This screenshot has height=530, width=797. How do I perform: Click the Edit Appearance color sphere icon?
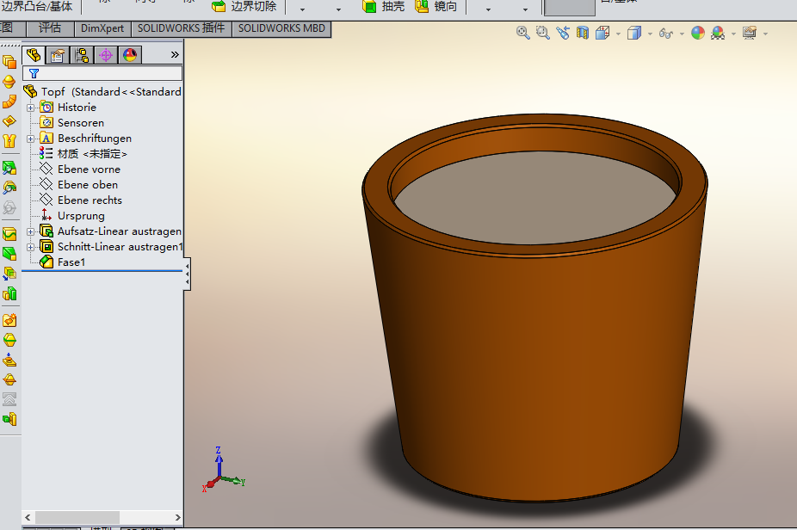(x=697, y=33)
